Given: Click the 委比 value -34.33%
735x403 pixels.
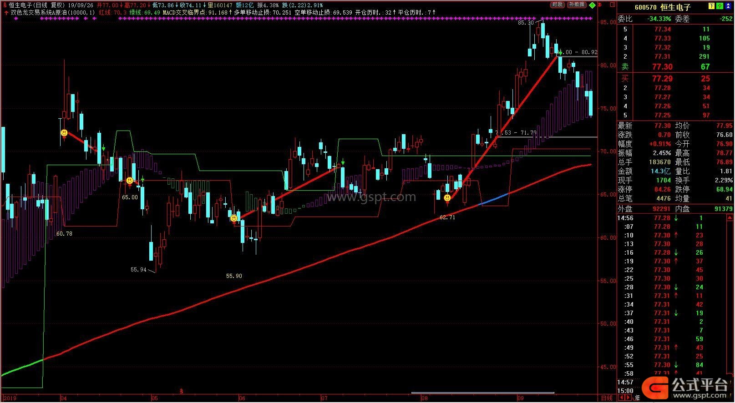Looking at the screenshot, I should pos(659,19).
